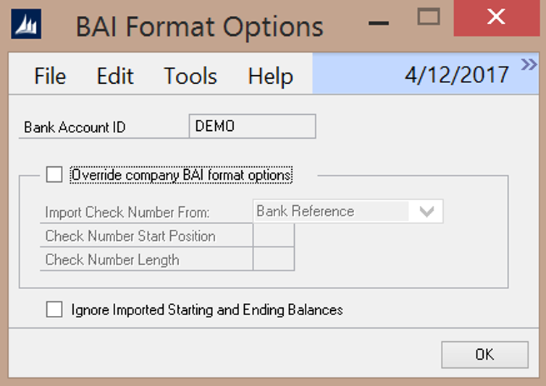
Task: Open the Help menu
Action: (x=270, y=76)
